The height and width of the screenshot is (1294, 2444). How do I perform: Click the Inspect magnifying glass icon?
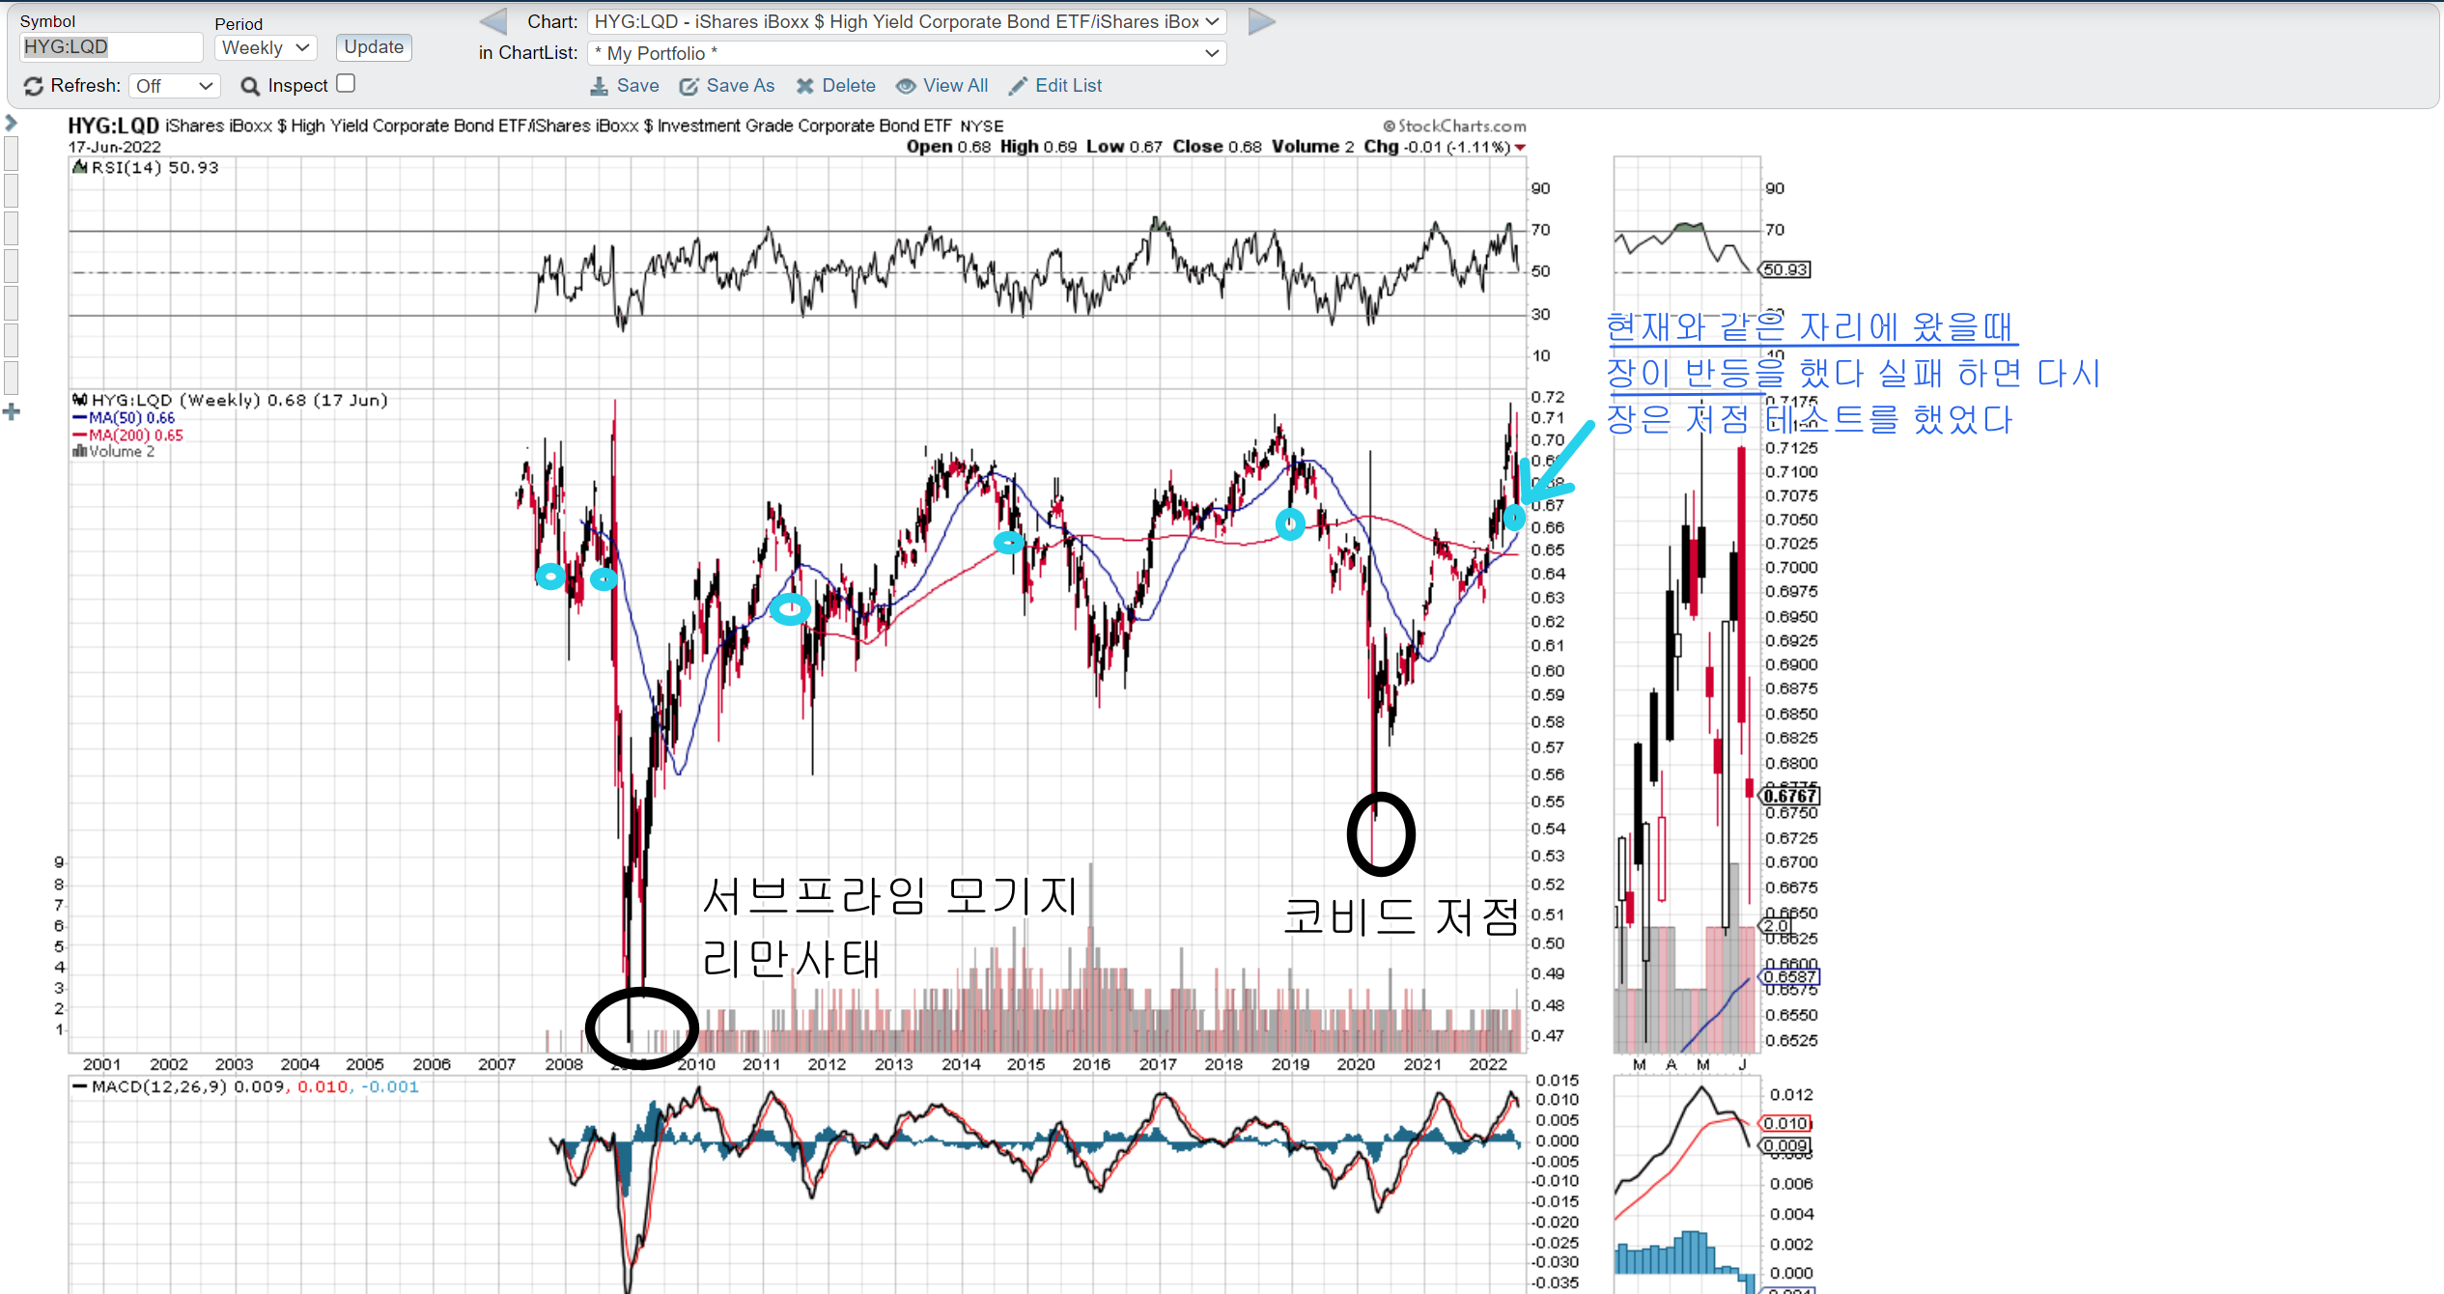250,86
